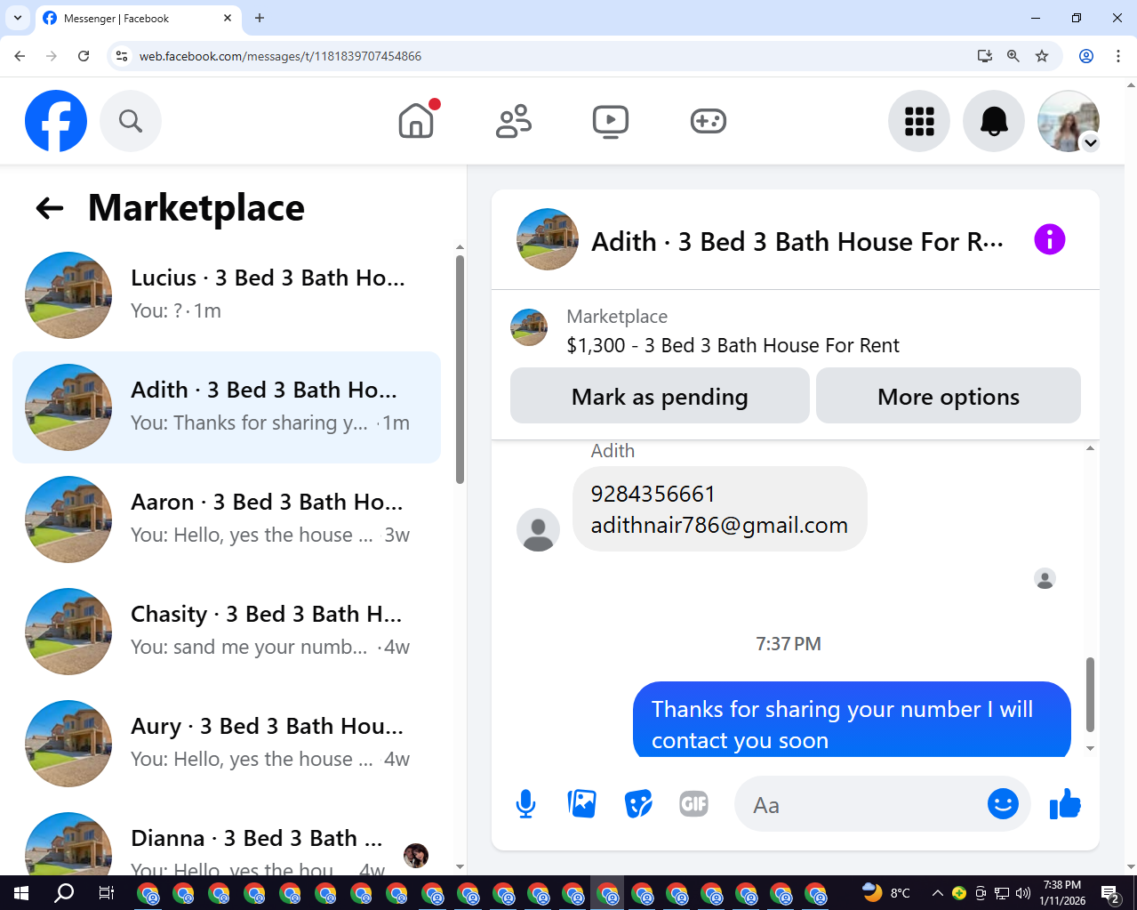This screenshot has height=910, width=1137.
Task: Close the Messenger | Facebook tab
Action: [x=228, y=18]
